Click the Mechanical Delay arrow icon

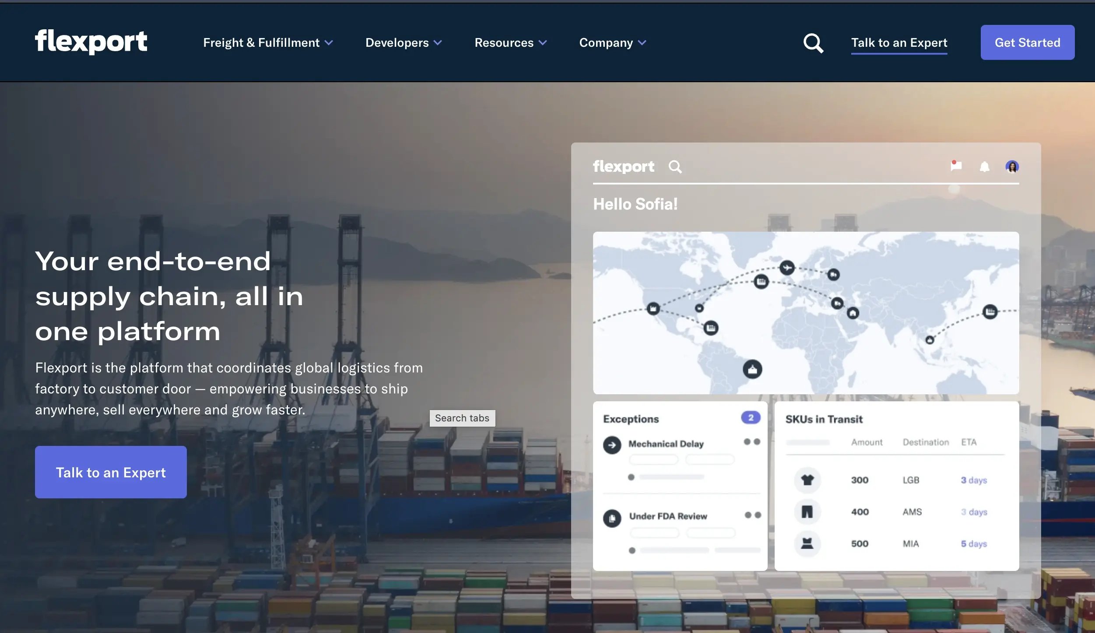[612, 445]
